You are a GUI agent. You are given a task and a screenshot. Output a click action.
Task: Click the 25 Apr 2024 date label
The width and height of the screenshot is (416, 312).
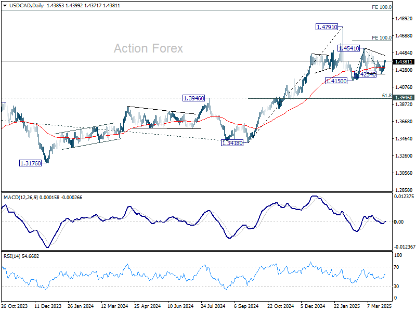point(148,306)
